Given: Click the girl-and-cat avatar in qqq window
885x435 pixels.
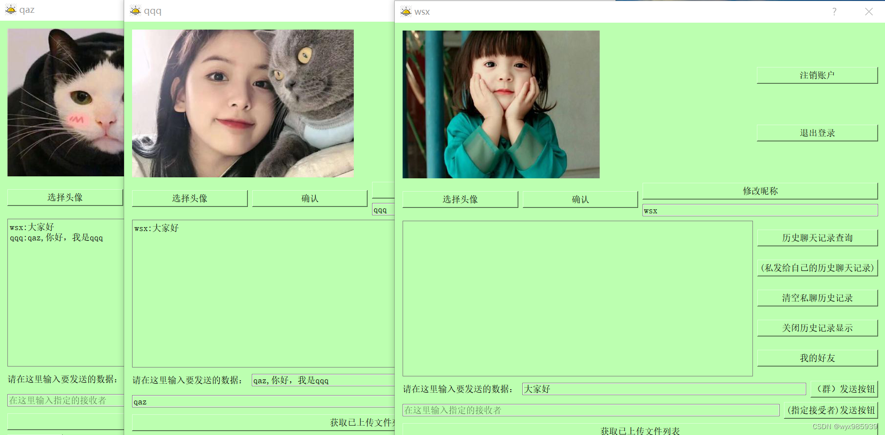Looking at the screenshot, I should coord(243,103).
